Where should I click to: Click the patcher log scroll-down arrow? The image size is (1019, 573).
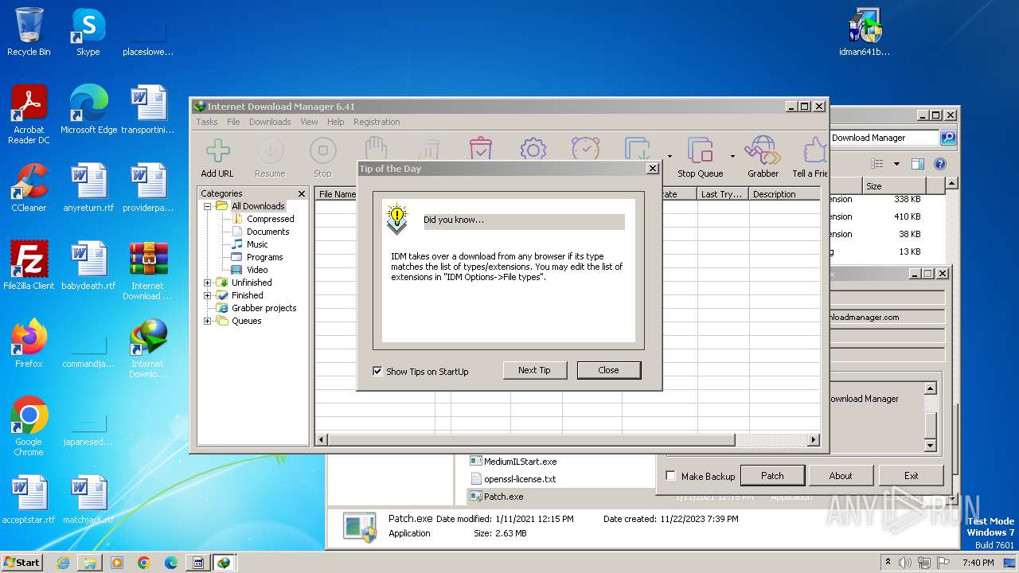pyautogui.click(x=930, y=446)
